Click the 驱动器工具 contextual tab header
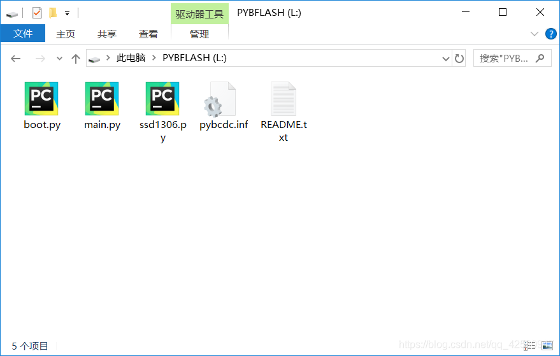The width and height of the screenshot is (560, 356). coord(199,14)
